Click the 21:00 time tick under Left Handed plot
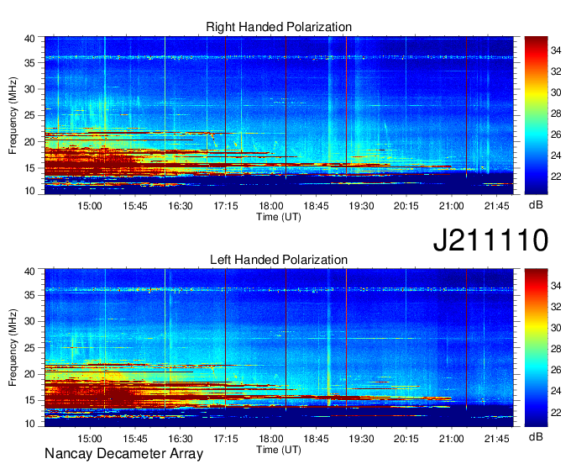 pos(452,439)
